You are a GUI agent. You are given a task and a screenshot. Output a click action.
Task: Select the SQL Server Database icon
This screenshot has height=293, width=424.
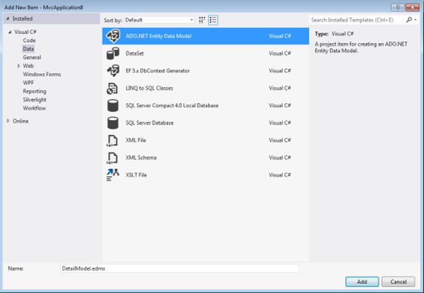point(113,123)
